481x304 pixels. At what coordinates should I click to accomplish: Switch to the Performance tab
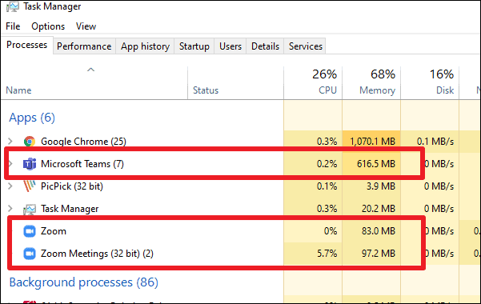(x=84, y=46)
